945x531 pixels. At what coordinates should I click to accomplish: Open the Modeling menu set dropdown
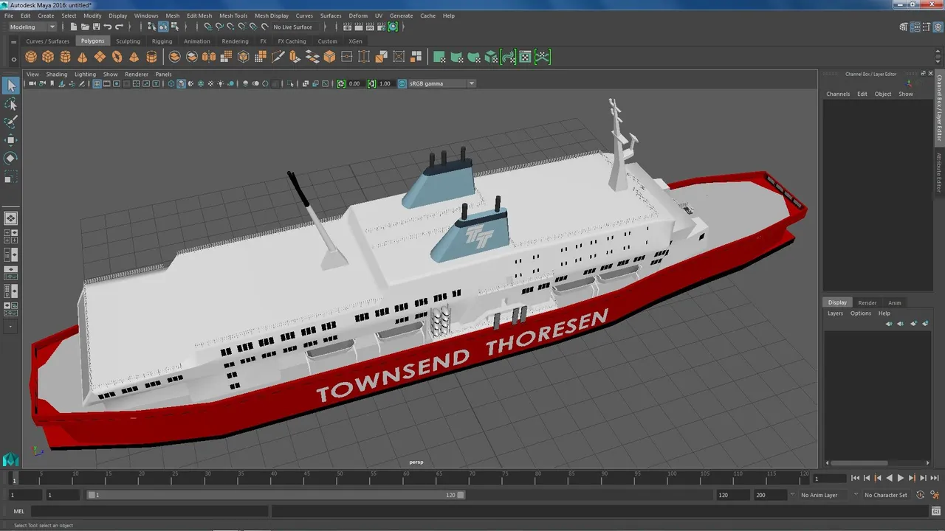point(32,27)
